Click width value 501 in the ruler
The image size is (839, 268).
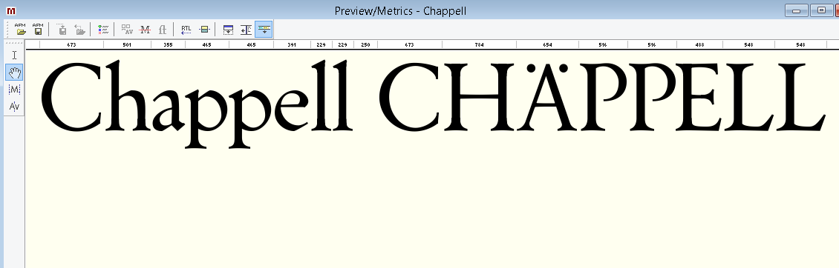[127, 45]
